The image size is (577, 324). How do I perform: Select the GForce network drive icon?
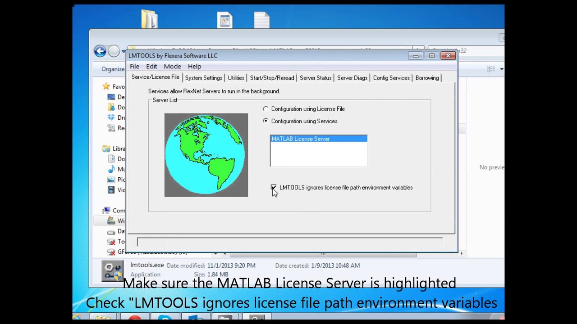click(x=111, y=252)
